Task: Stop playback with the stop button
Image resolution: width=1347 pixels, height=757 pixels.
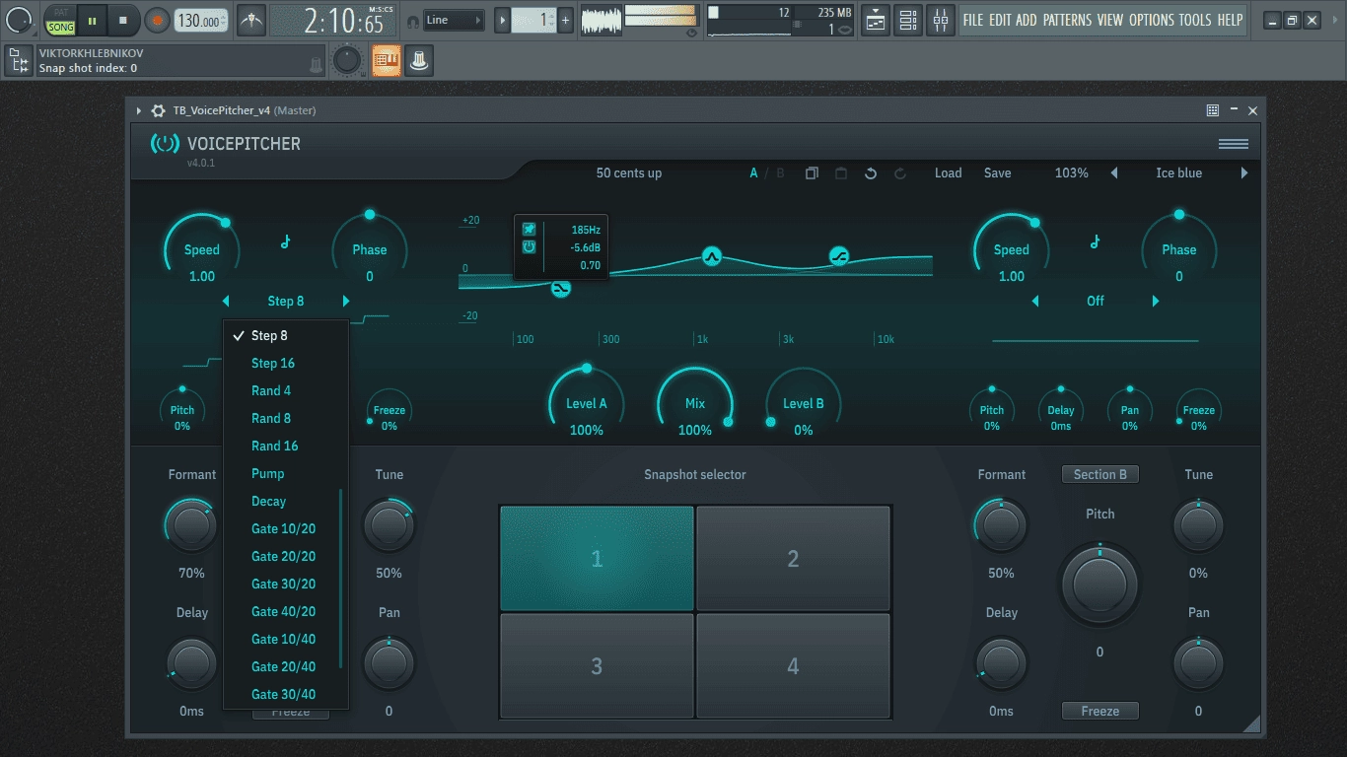Action: click(x=123, y=20)
